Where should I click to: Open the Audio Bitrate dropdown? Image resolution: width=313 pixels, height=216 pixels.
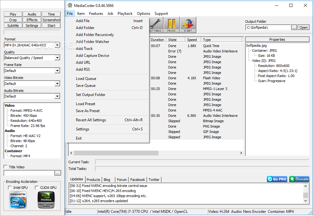click(57, 96)
